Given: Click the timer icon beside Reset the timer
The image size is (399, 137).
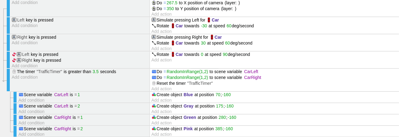Looking at the screenshot, I should pos(154,83).
